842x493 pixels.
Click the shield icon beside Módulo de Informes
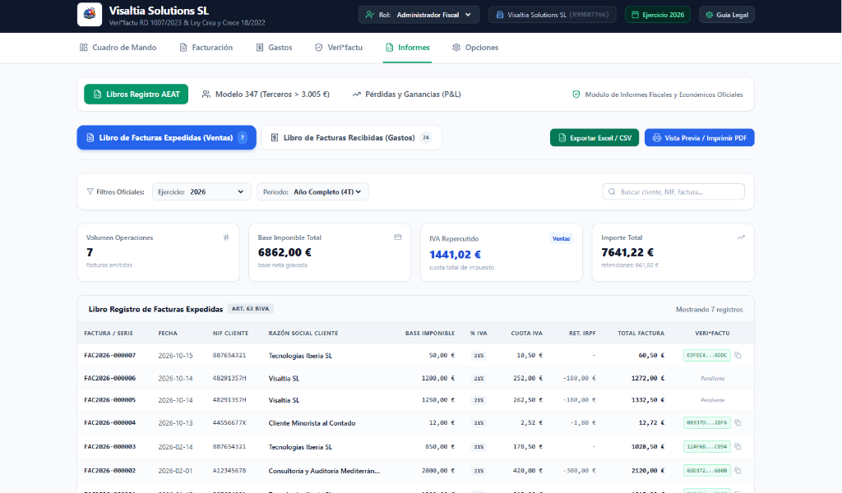pos(576,94)
